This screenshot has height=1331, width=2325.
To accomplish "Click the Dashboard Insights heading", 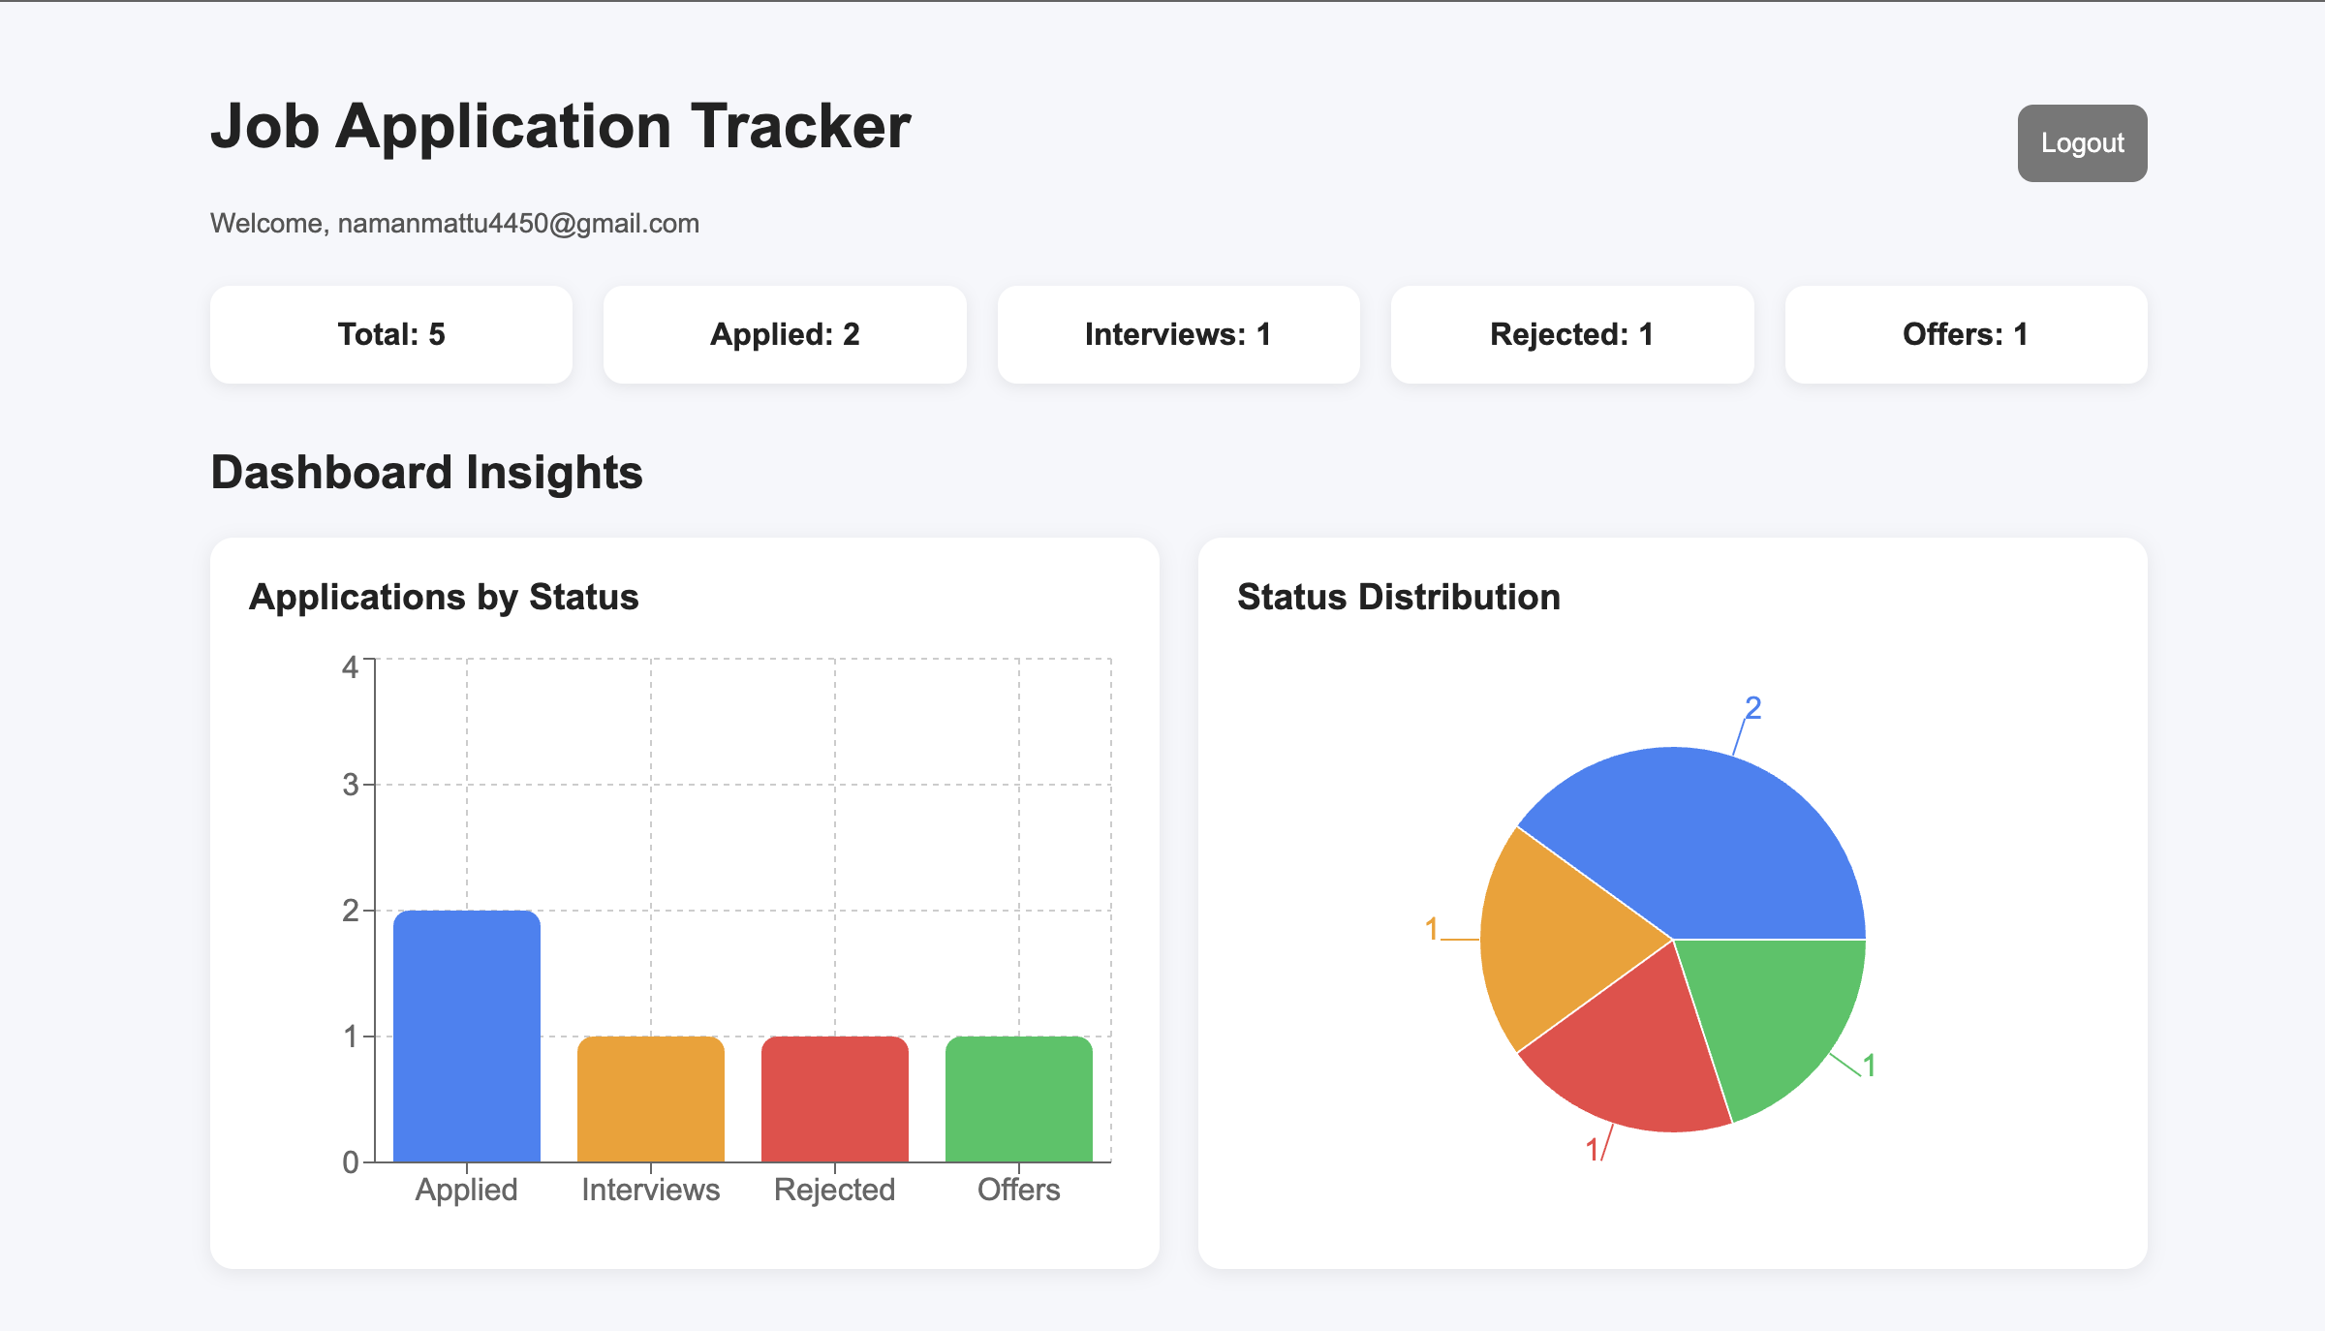I will 426,473.
